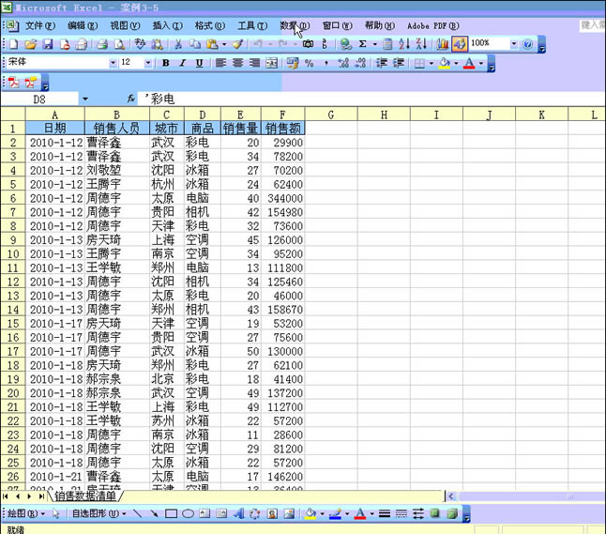Toggle Underline formatting
This screenshot has height=534, width=606.
[200, 63]
